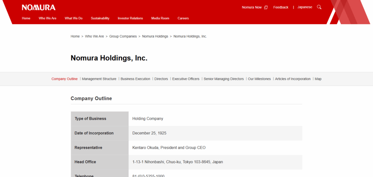Screen dimensions: 373x177
Task: Open Careers menu
Action: tap(183, 18)
